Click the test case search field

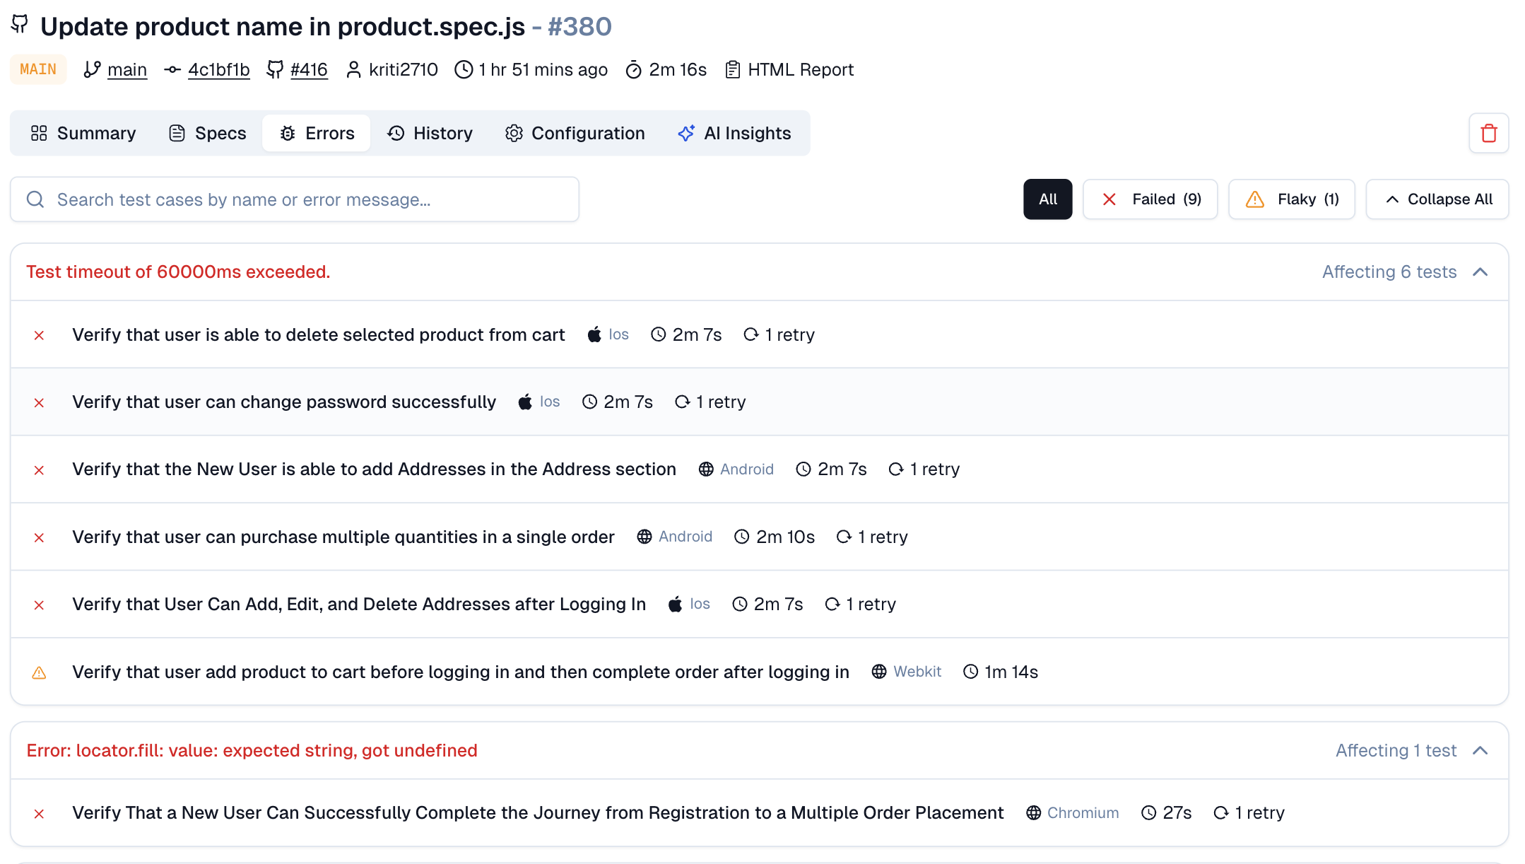(x=304, y=199)
